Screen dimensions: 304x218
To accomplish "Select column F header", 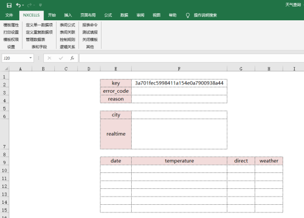I will coord(179,69).
